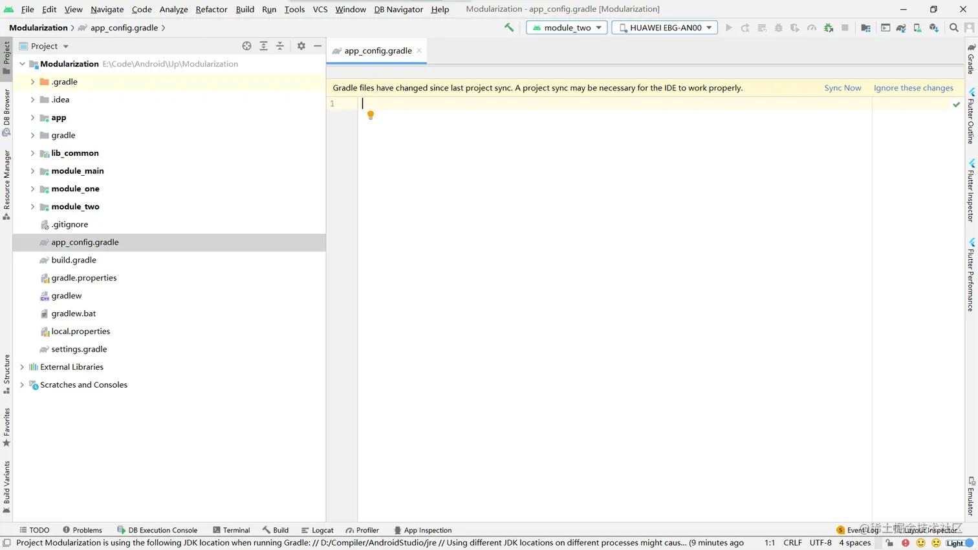Toggle read-only lock icon in status bar

pos(890,543)
